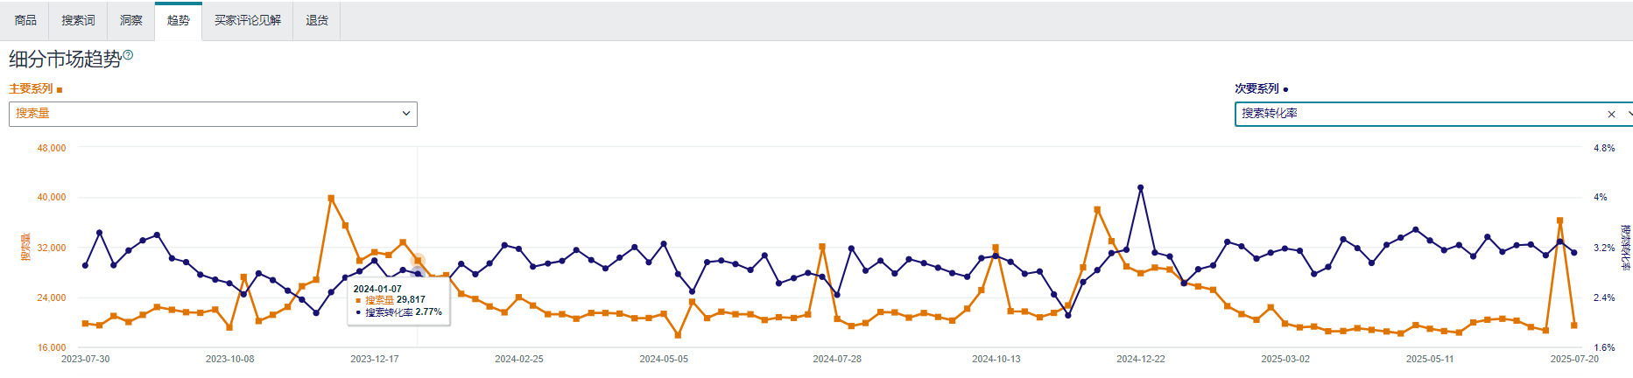Click the 2024-01-07 tooltip box
The width and height of the screenshot is (1633, 378).
point(399,302)
